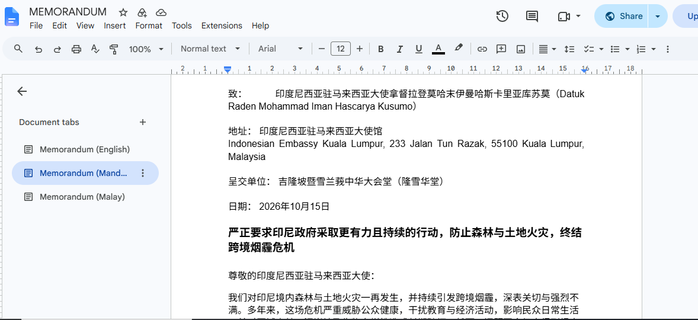The width and height of the screenshot is (698, 320).
Task: Click the move-to-folder icon
Action: point(142,12)
